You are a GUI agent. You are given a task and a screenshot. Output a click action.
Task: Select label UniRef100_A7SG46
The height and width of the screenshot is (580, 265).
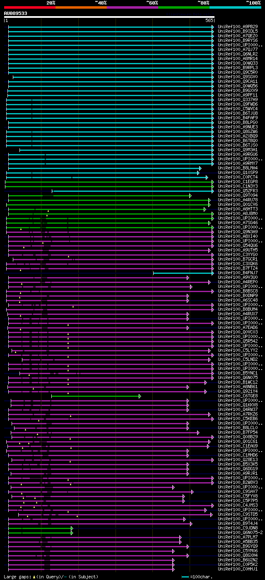click(238, 222)
